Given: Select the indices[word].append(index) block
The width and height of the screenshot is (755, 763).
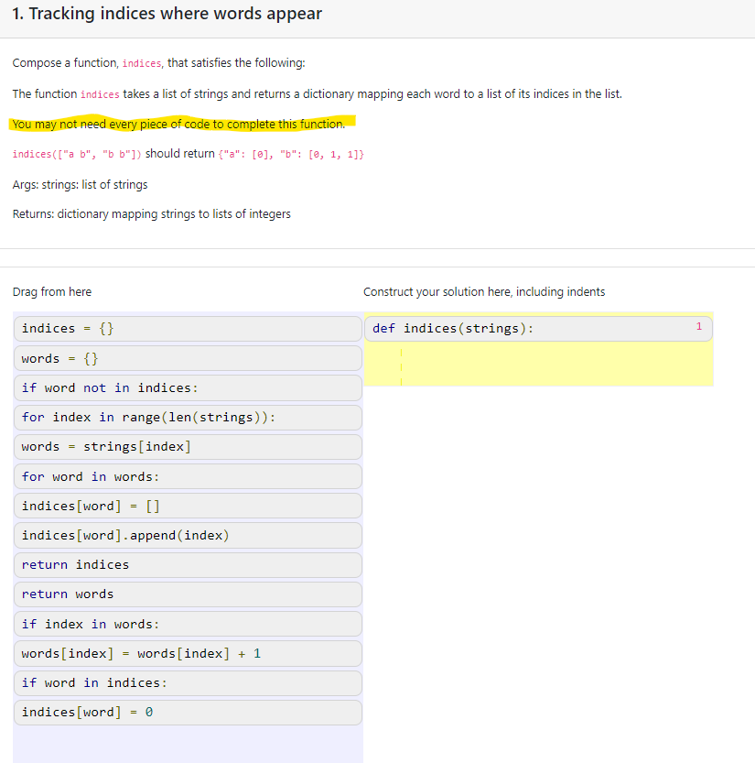Looking at the screenshot, I should [x=188, y=535].
